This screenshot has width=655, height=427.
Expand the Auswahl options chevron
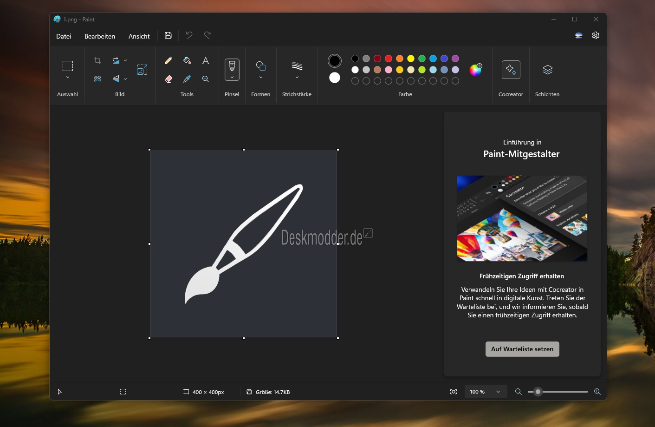point(68,78)
